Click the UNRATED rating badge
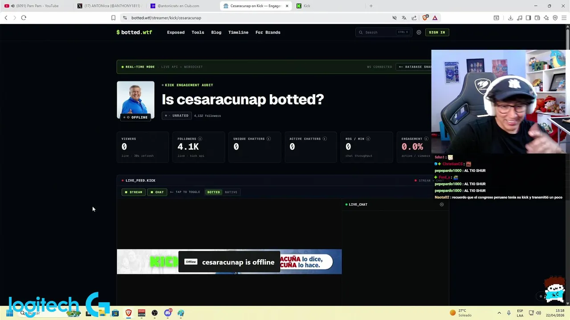 177,116
